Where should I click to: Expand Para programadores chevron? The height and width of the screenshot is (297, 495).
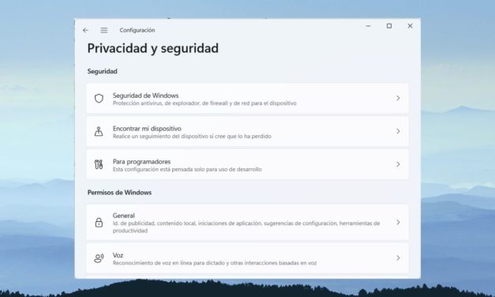pyautogui.click(x=398, y=164)
